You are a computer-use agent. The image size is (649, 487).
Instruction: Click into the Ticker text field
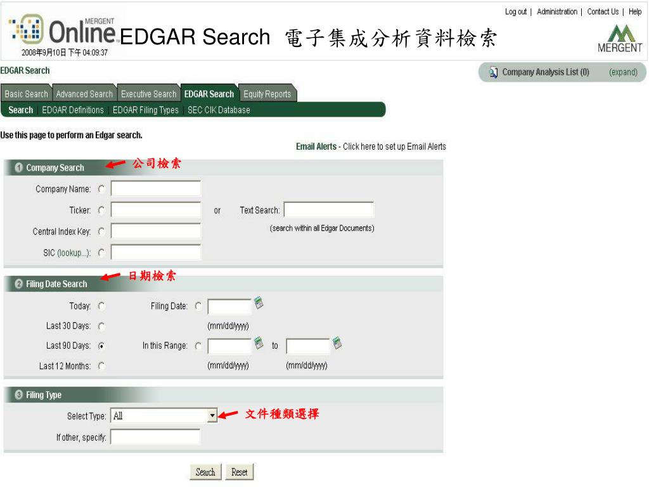click(156, 210)
